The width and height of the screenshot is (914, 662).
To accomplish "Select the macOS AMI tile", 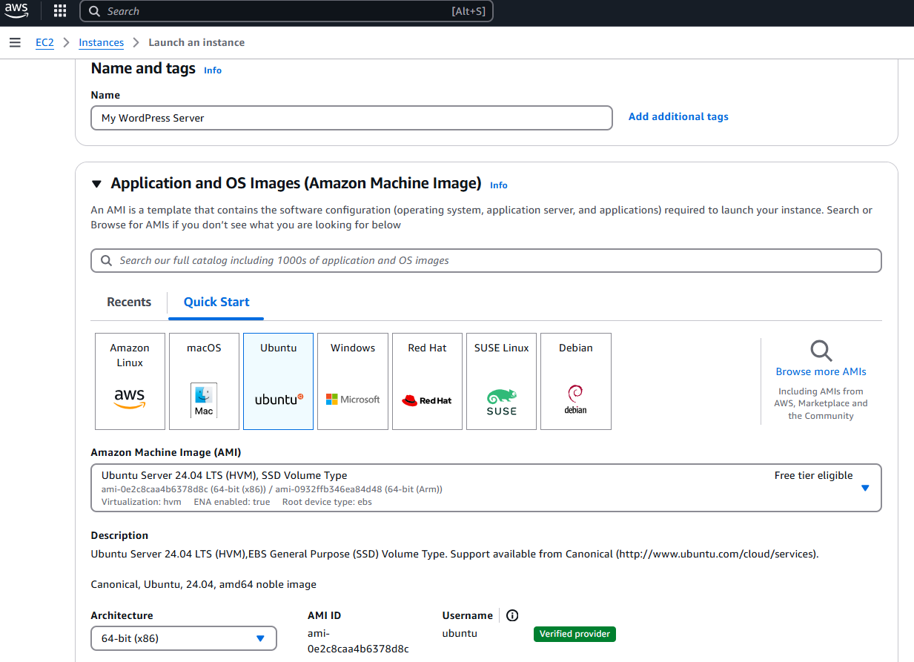I will [204, 381].
